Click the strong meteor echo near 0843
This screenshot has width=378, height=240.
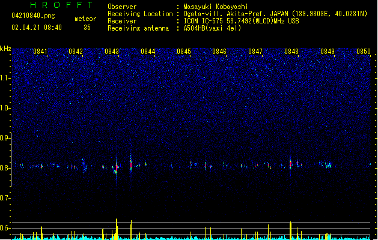[117, 167]
